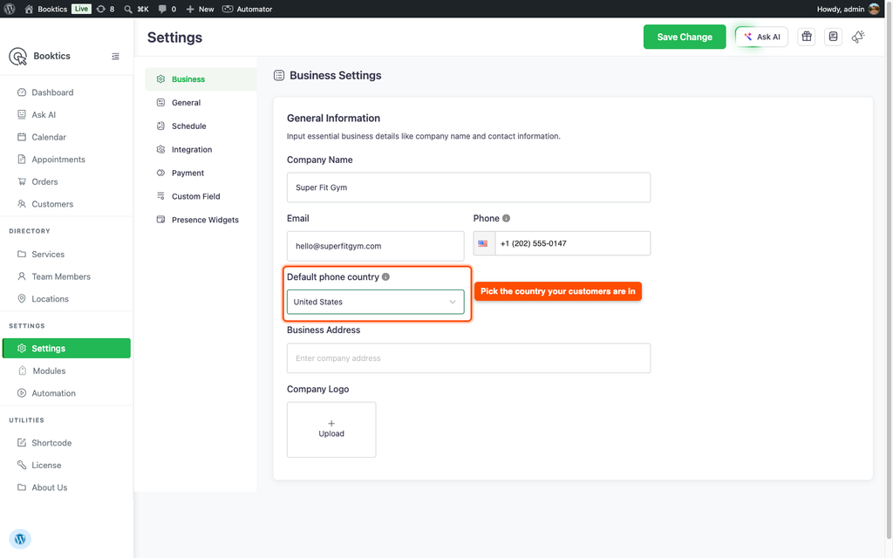Screen dimensions: 893x558
Task: Open the gift box icon
Action: coord(807,37)
